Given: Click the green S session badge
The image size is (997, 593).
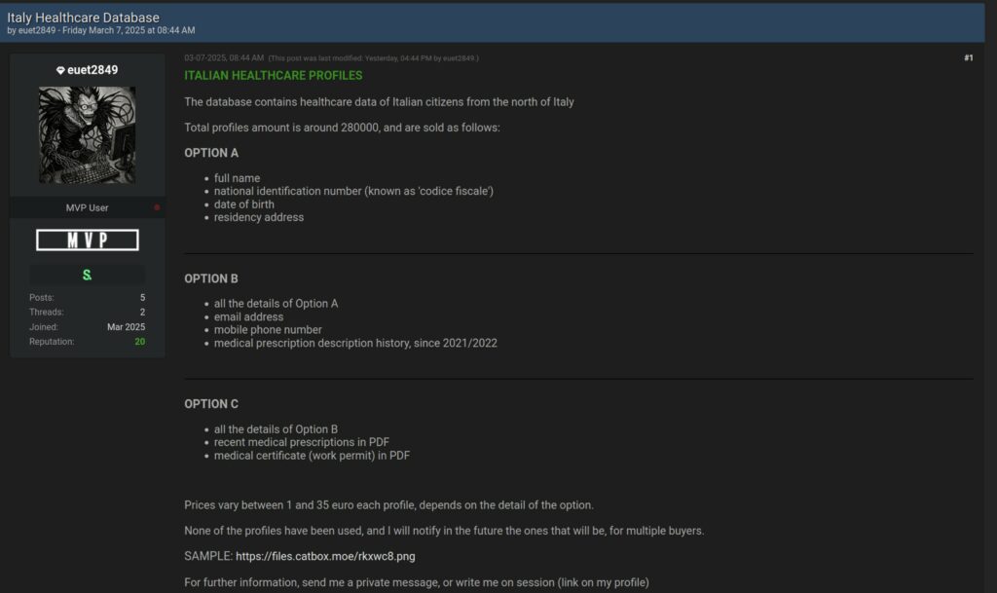Looking at the screenshot, I should click(87, 276).
